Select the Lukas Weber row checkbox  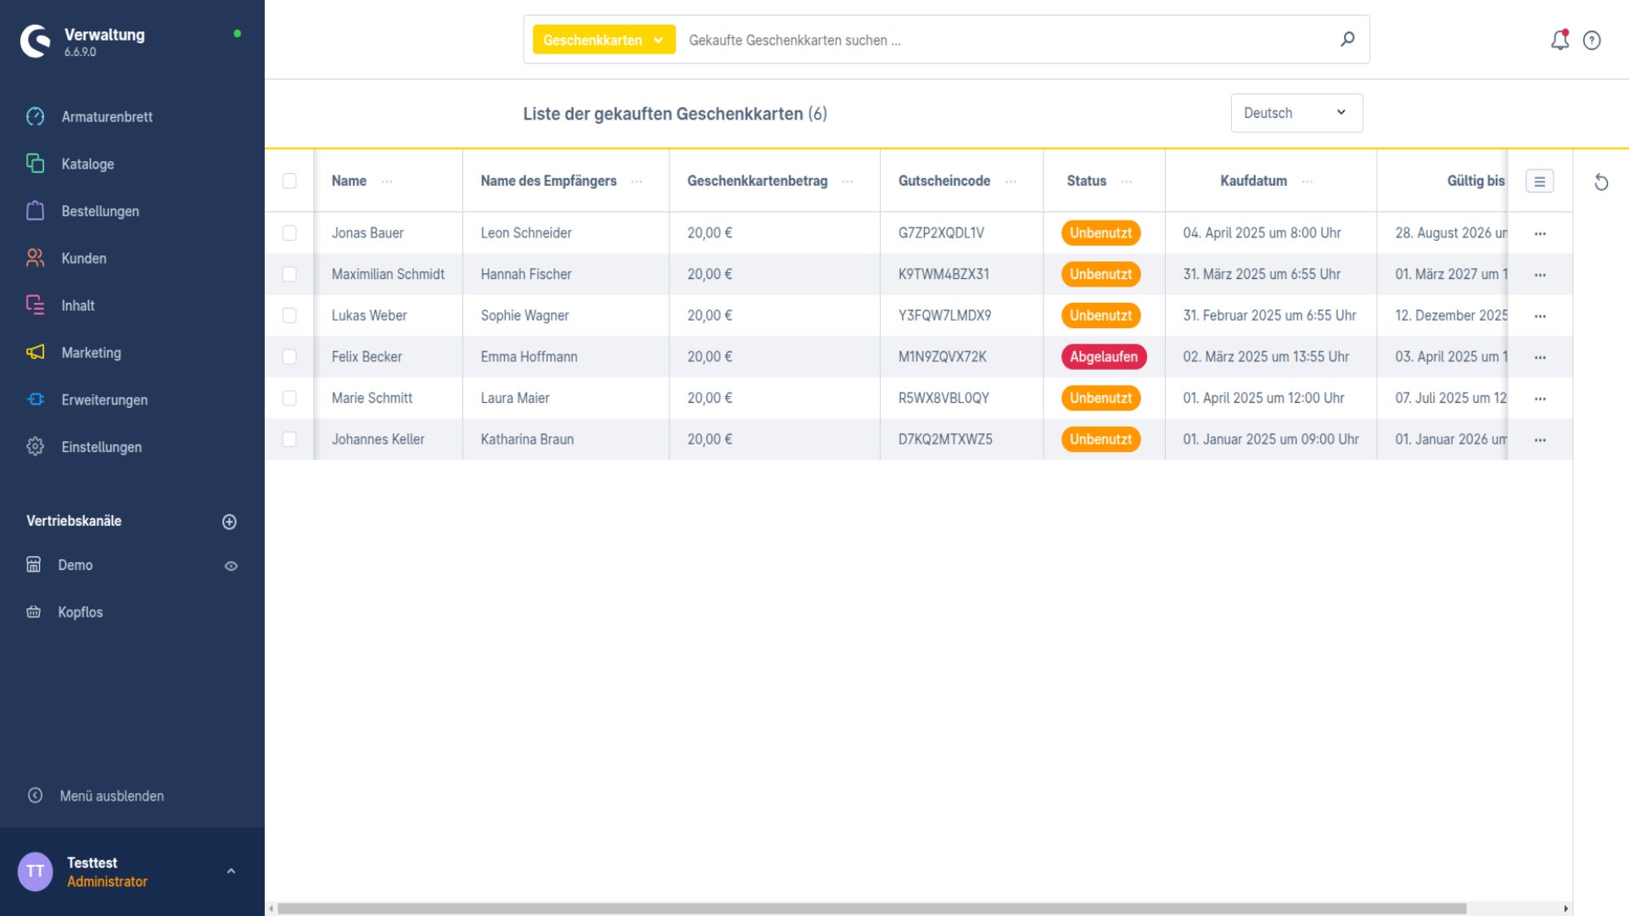tap(289, 316)
